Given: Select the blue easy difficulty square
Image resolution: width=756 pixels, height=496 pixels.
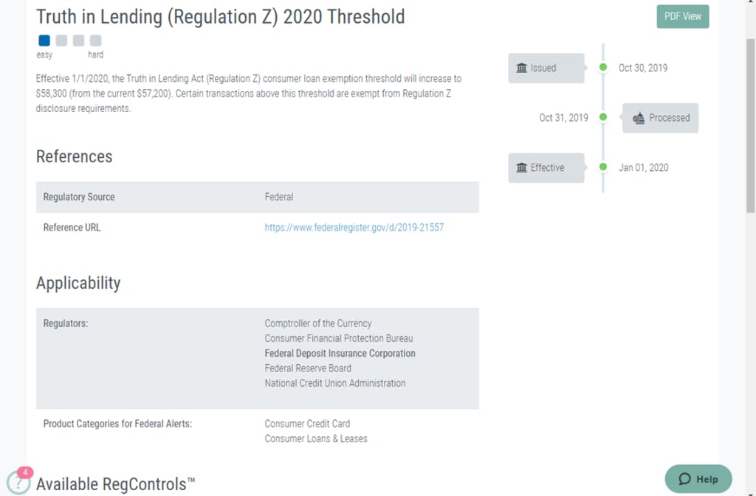Looking at the screenshot, I should point(44,41).
